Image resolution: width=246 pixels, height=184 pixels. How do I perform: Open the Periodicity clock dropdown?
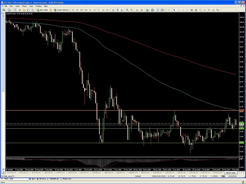153,10
